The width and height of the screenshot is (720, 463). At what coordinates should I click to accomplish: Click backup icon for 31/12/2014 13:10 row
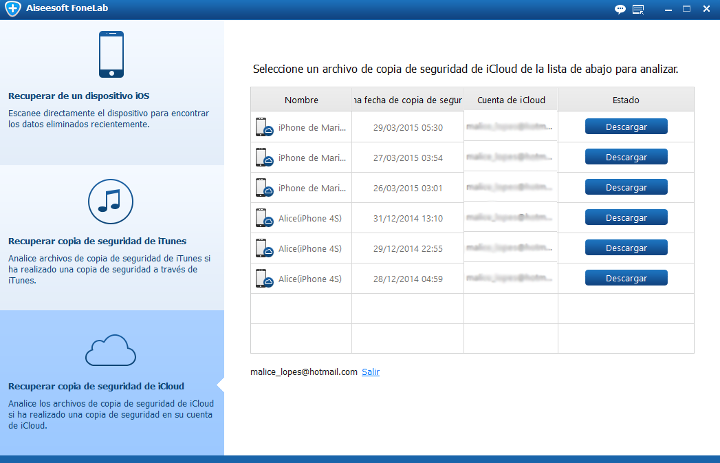coord(265,218)
